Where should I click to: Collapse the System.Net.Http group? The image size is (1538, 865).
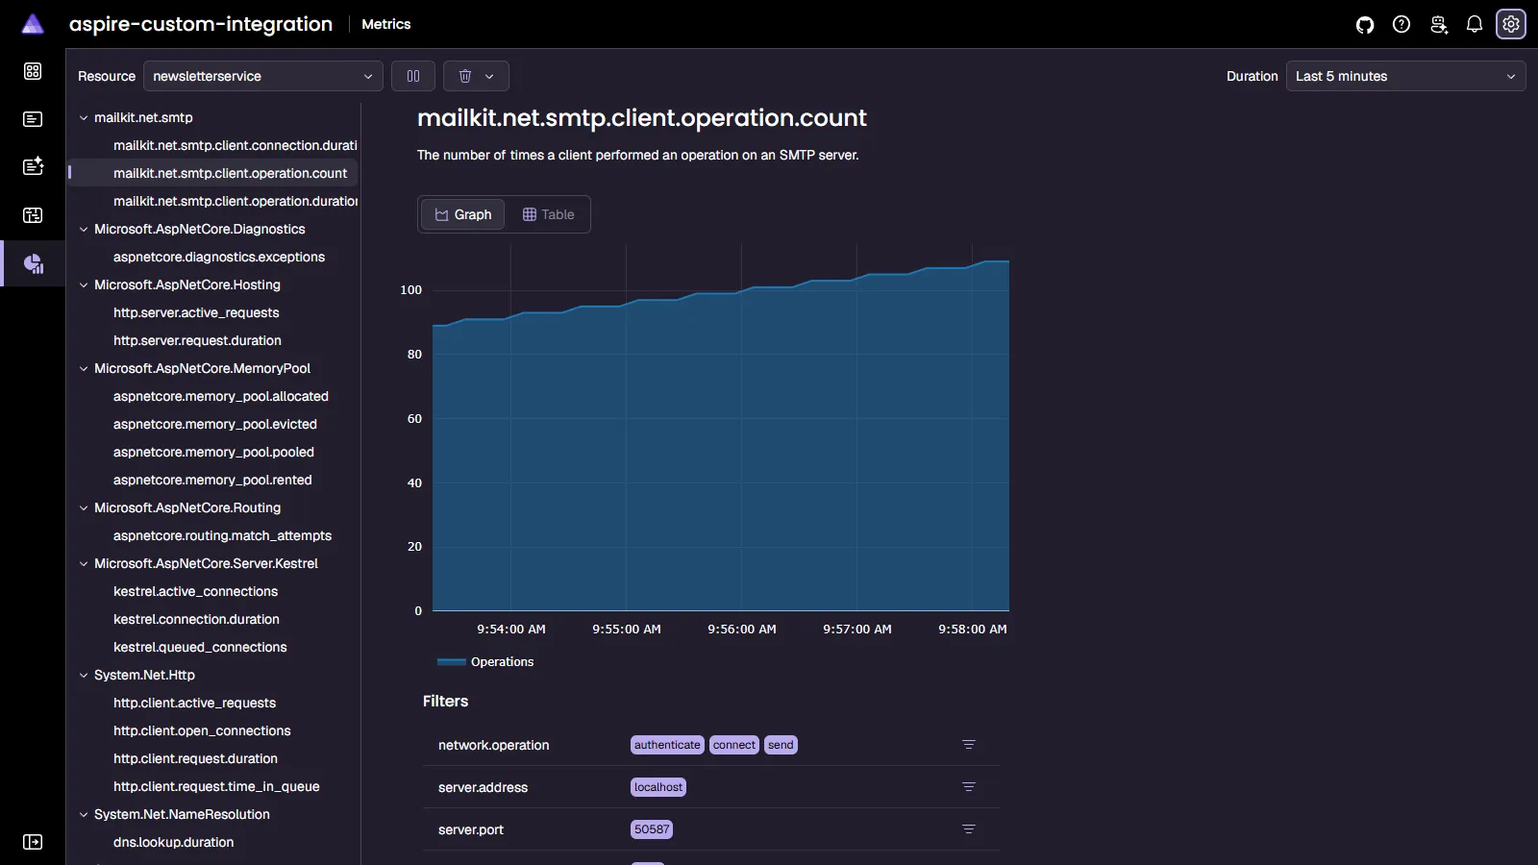pyautogui.click(x=84, y=675)
